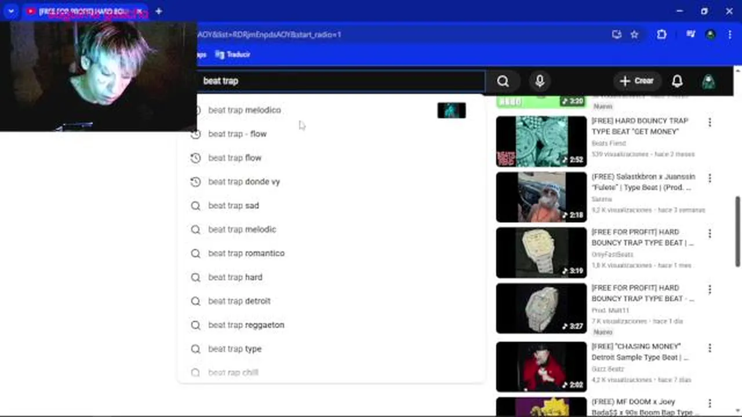
Task: Open more options for MF DOOM video
Action: (710, 404)
